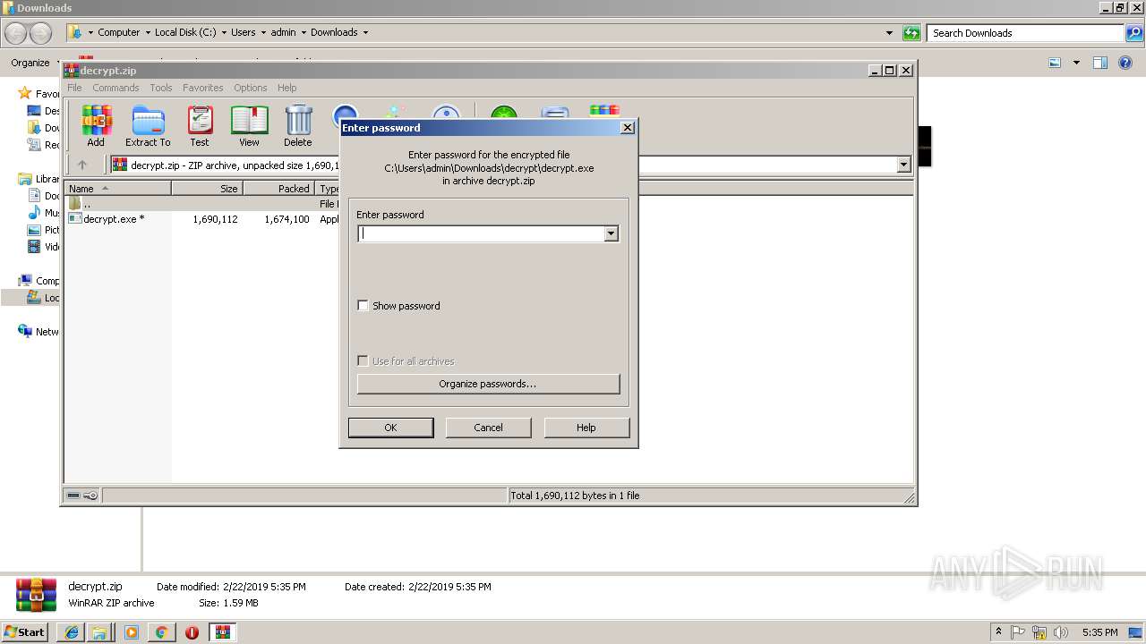Open the Explorer view options dropdown arrow
The image size is (1146, 644).
click(x=1076, y=63)
